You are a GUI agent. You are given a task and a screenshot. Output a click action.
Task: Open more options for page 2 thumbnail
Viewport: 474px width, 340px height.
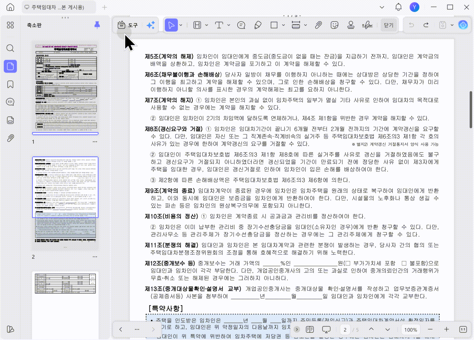pos(95,257)
